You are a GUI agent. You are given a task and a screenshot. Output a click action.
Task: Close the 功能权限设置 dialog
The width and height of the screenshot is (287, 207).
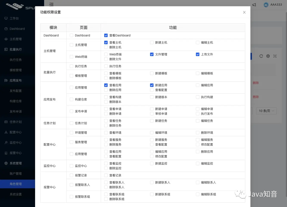[244, 12]
